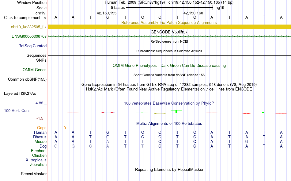The image size is (291, 181).
Task: Click the orange Gaps row label
Action: pos(42,128)
